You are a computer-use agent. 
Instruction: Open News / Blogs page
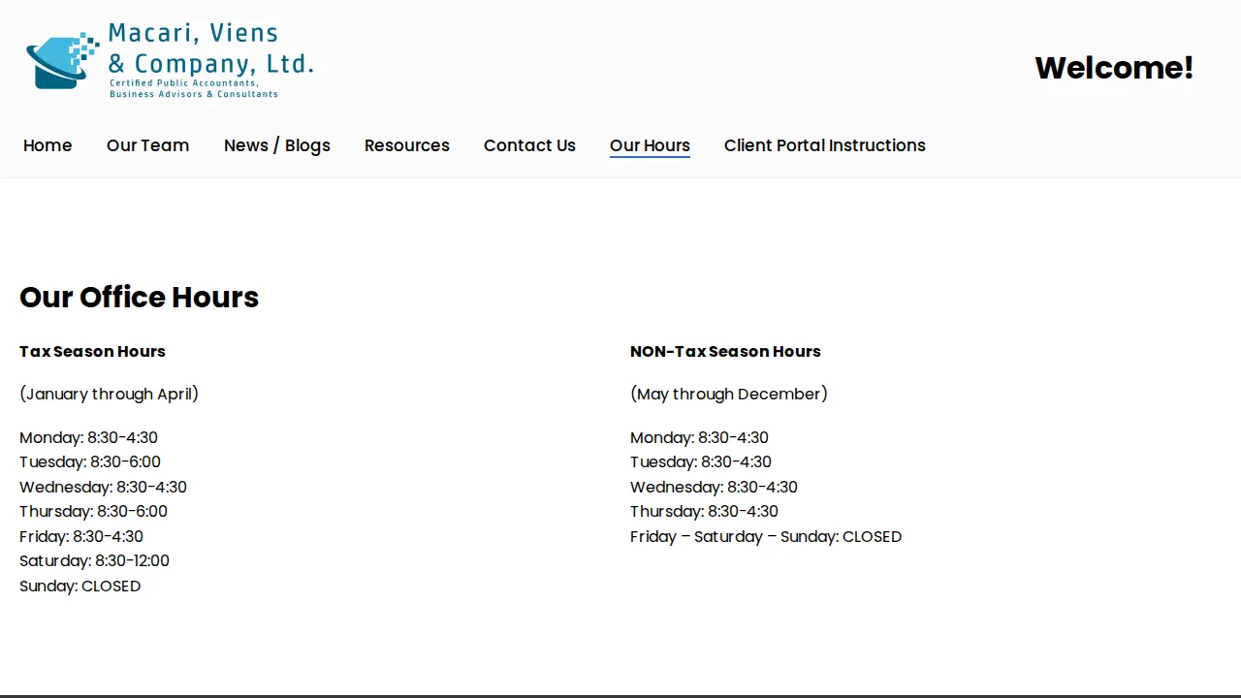(277, 145)
